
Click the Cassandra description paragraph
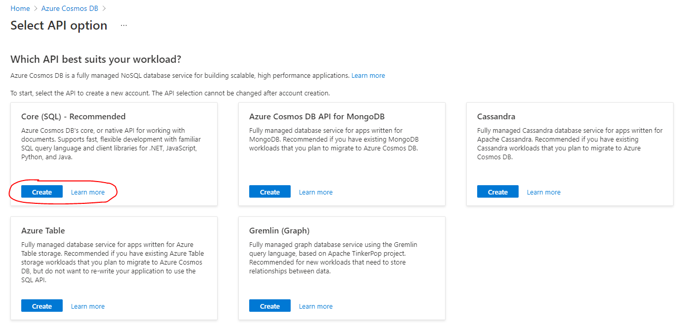coord(570,144)
